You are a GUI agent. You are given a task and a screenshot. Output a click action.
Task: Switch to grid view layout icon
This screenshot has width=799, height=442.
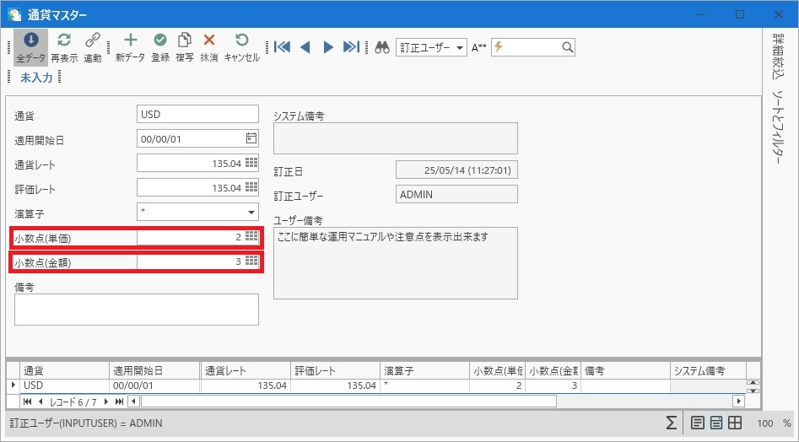coord(734,423)
